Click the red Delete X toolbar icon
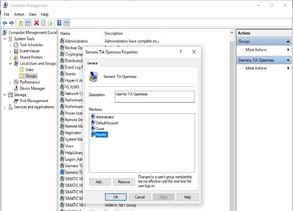The image size is (293, 211). (36, 23)
